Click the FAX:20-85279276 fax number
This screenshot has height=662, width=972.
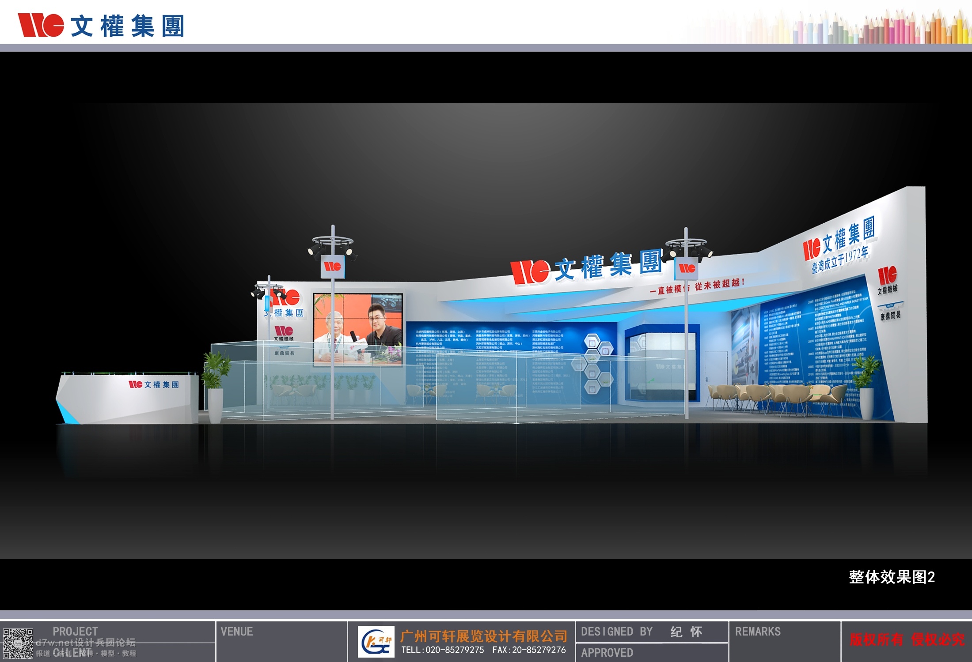point(529,650)
